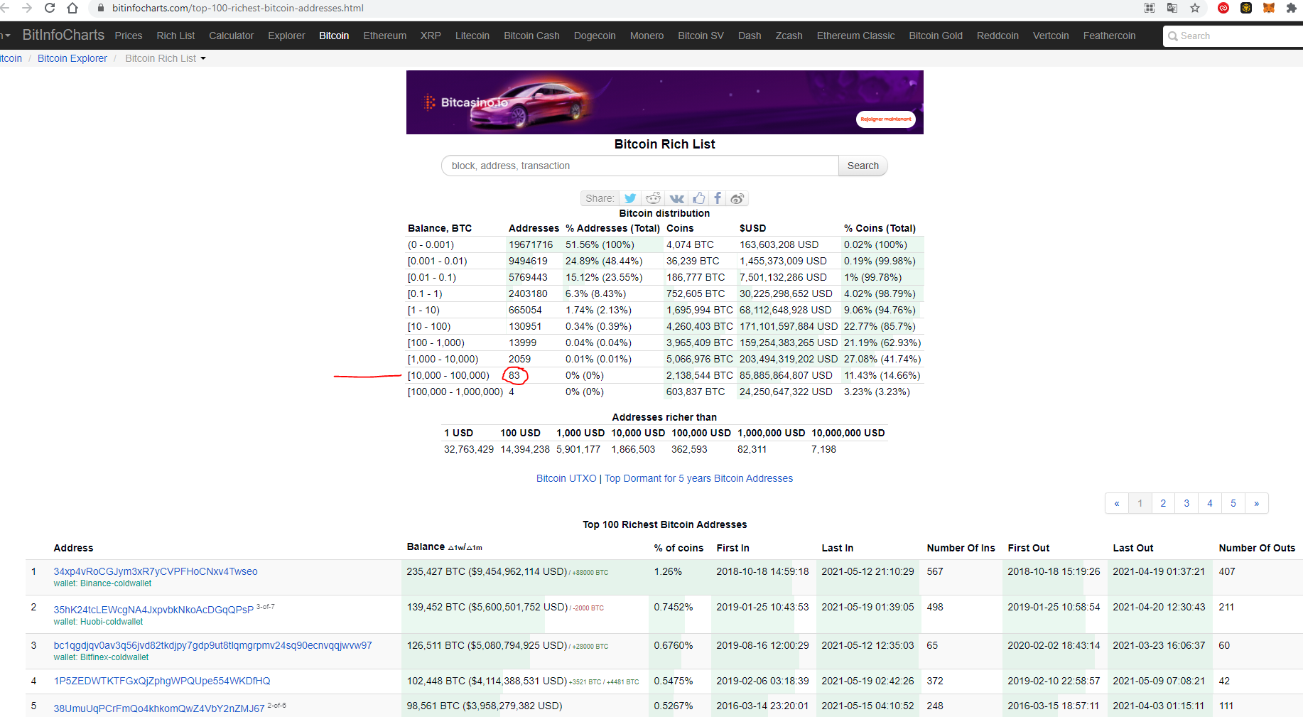Open Google Translate icon in address bar
This screenshot has width=1303, height=717.
(1172, 8)
